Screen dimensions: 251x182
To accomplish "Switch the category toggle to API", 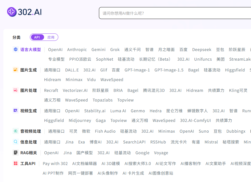I will [x=37, y=37].
